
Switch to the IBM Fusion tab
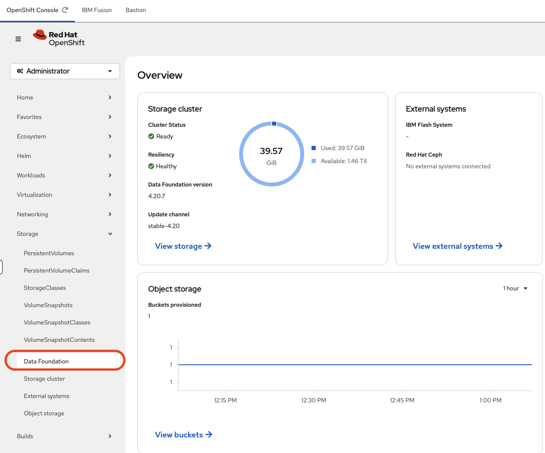click(x=97, y=10)
